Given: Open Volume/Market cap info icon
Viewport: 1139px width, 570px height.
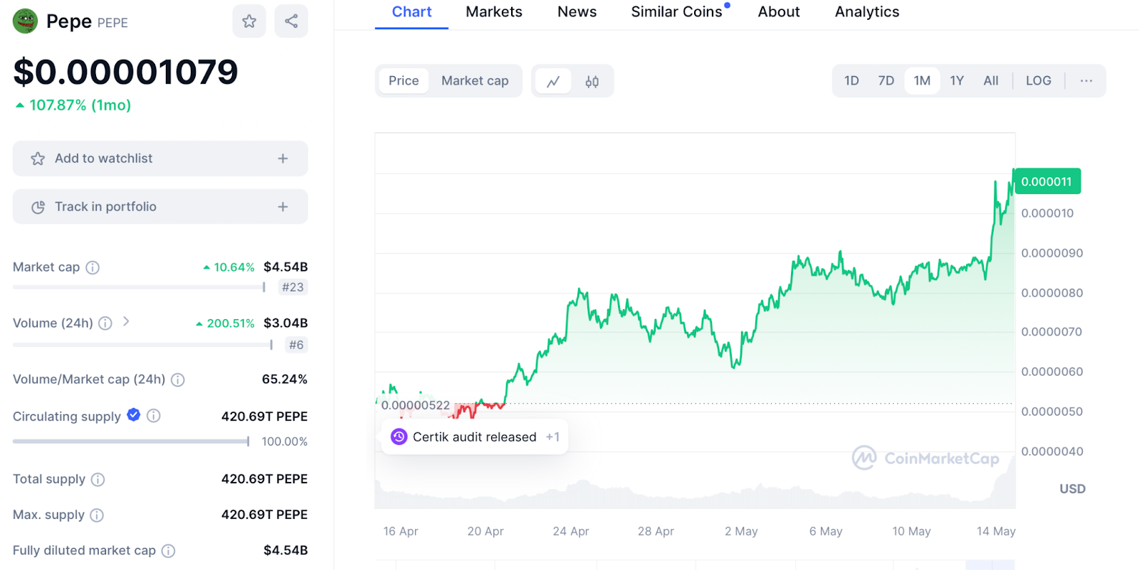Looking at the screenshot, I should pos(178,380).
